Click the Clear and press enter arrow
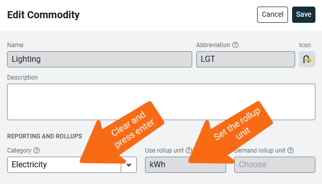This screenshot has height=184, width=322. click(x=122, y=133)
